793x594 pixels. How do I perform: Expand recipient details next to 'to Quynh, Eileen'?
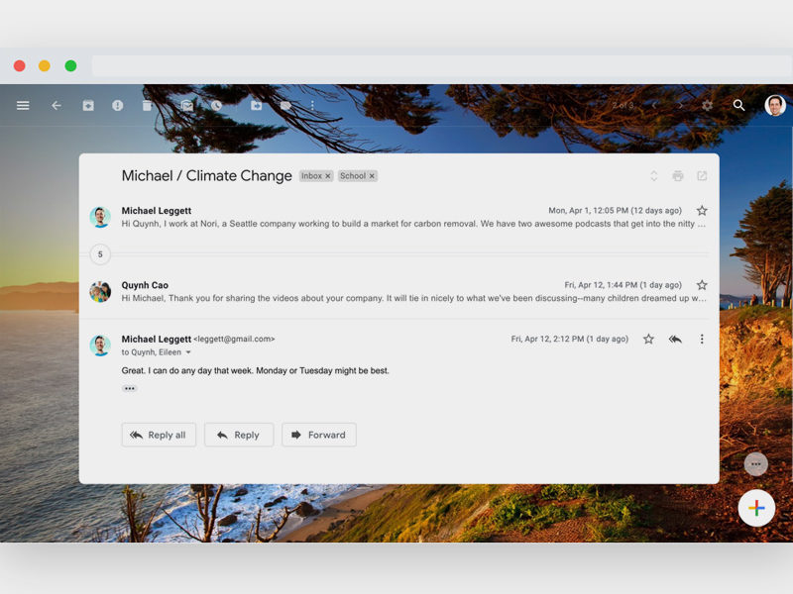[188, 352]
